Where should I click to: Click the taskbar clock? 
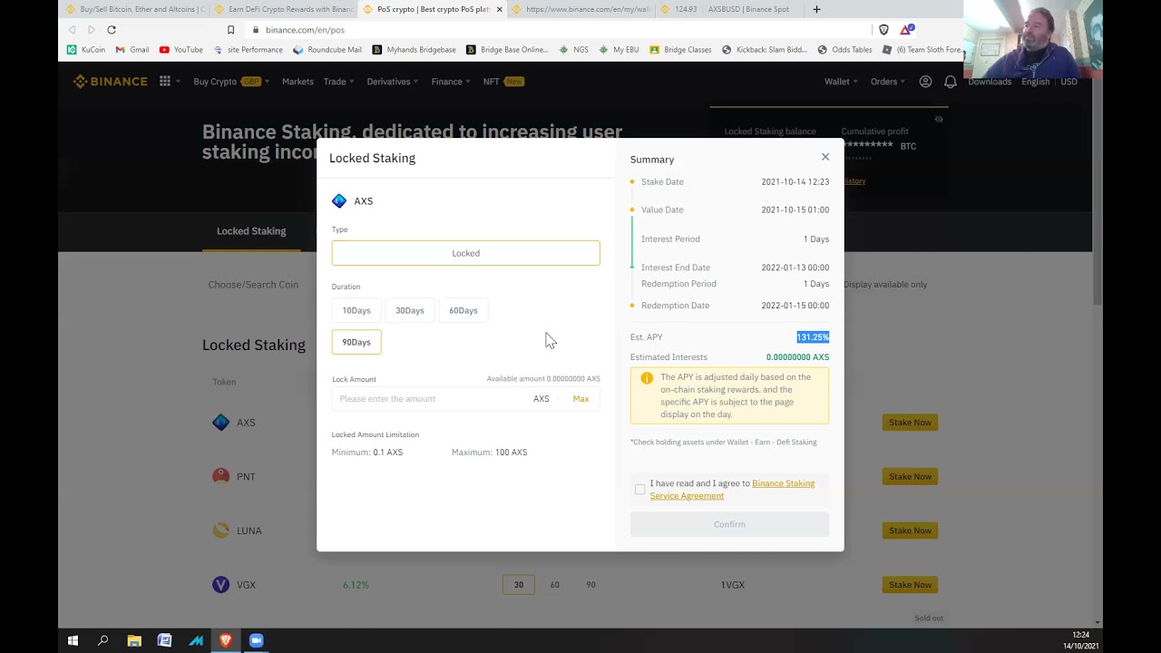click(1080, 640)
